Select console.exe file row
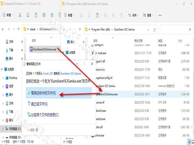 click(140, 53)
